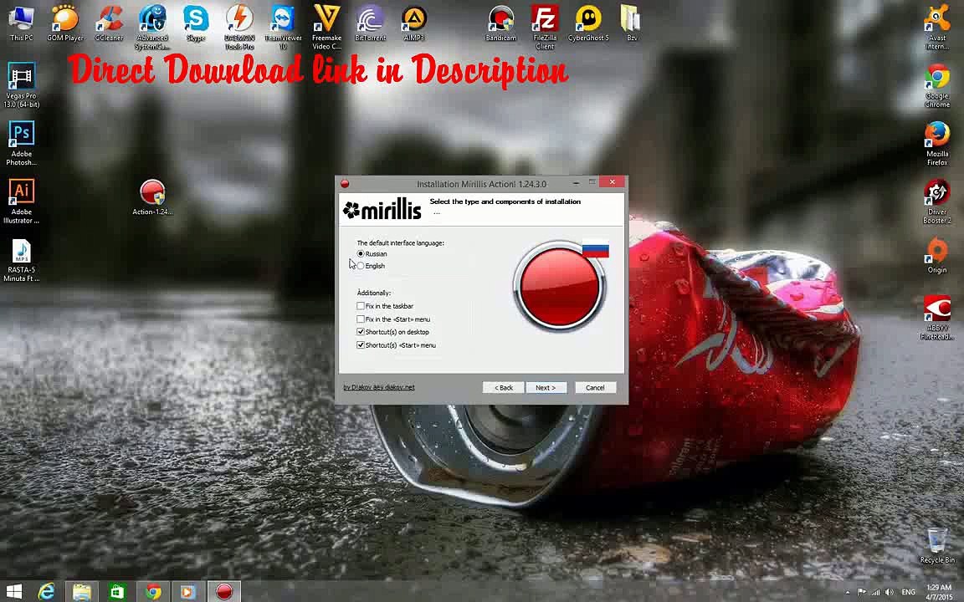
Task: Minimize the installer window
Action: 576,182
